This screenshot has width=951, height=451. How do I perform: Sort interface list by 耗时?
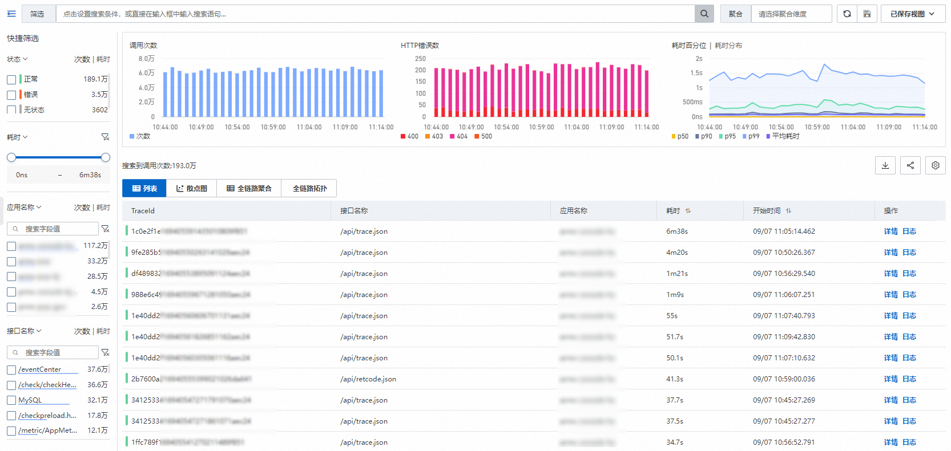(x=103, y=331)
